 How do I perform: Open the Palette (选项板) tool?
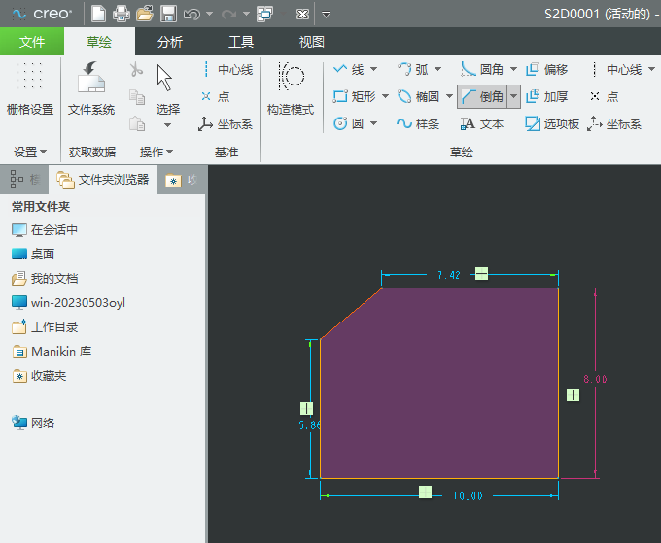point(552,123)
